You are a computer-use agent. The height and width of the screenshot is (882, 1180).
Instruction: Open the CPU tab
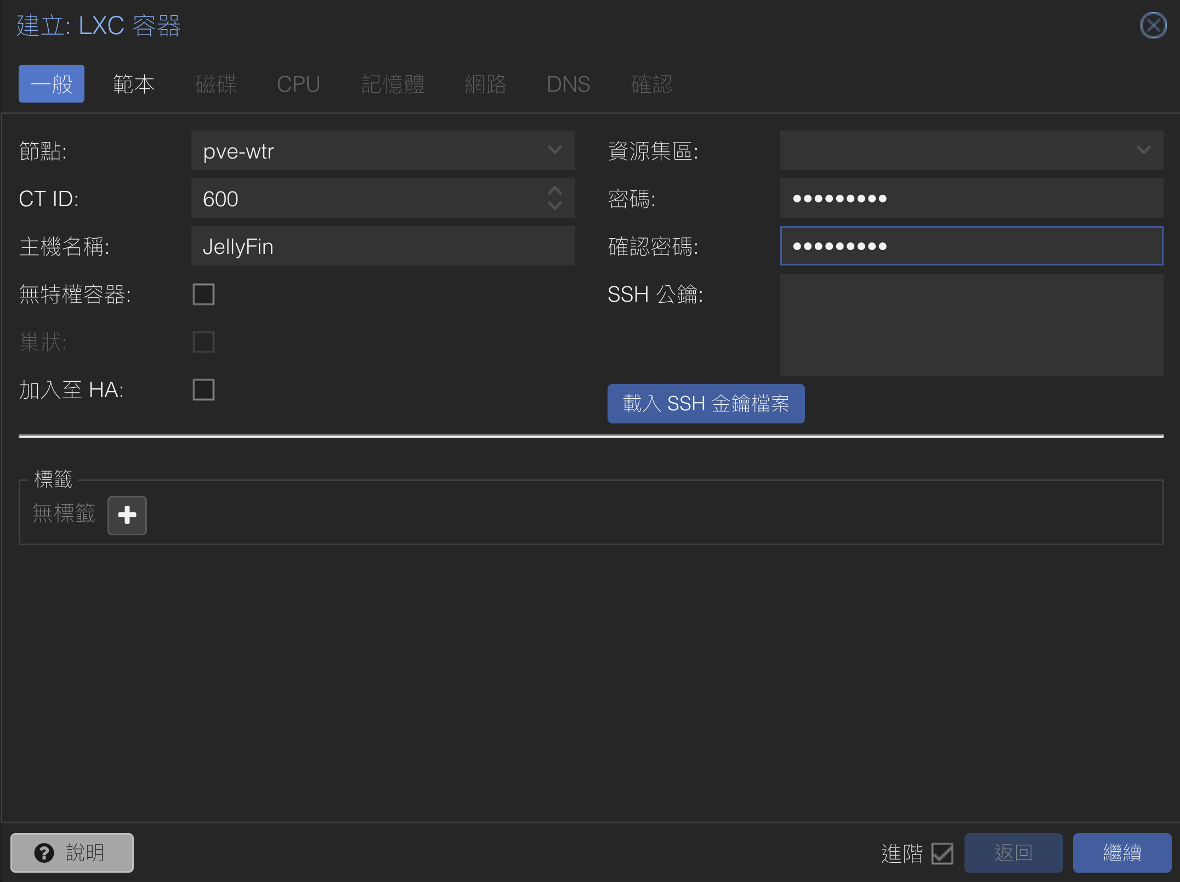(x=298, y=84)
